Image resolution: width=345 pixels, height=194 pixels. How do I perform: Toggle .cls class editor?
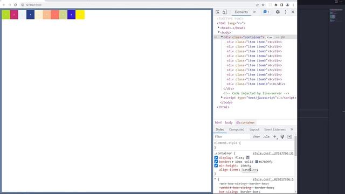point(266,136)
